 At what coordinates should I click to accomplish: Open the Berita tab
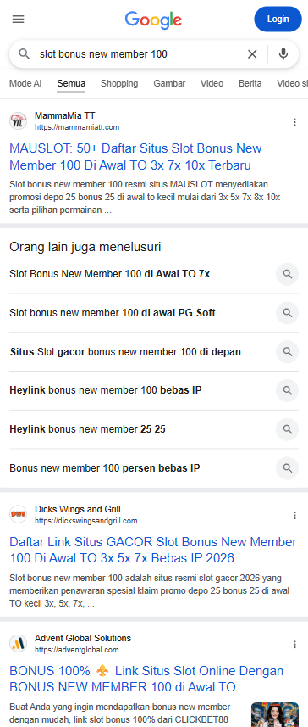pyautogui.click(x=250, y=83)
